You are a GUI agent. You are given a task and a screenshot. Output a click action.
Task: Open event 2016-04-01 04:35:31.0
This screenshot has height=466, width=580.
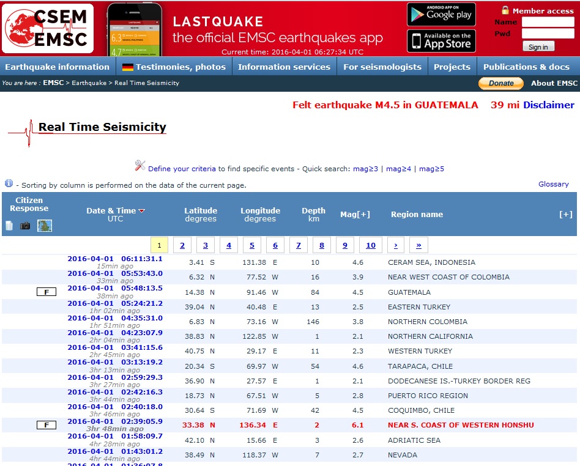pyautogui.click(x=114, y=318)
